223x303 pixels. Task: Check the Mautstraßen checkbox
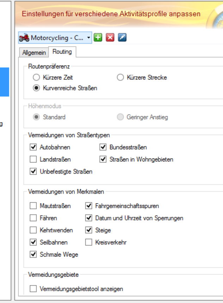[x=33, y=206]
